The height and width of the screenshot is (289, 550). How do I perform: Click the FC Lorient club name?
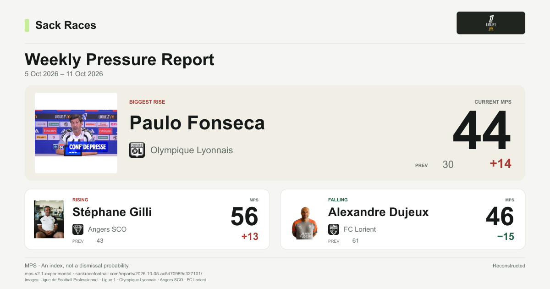pos(360,229)
